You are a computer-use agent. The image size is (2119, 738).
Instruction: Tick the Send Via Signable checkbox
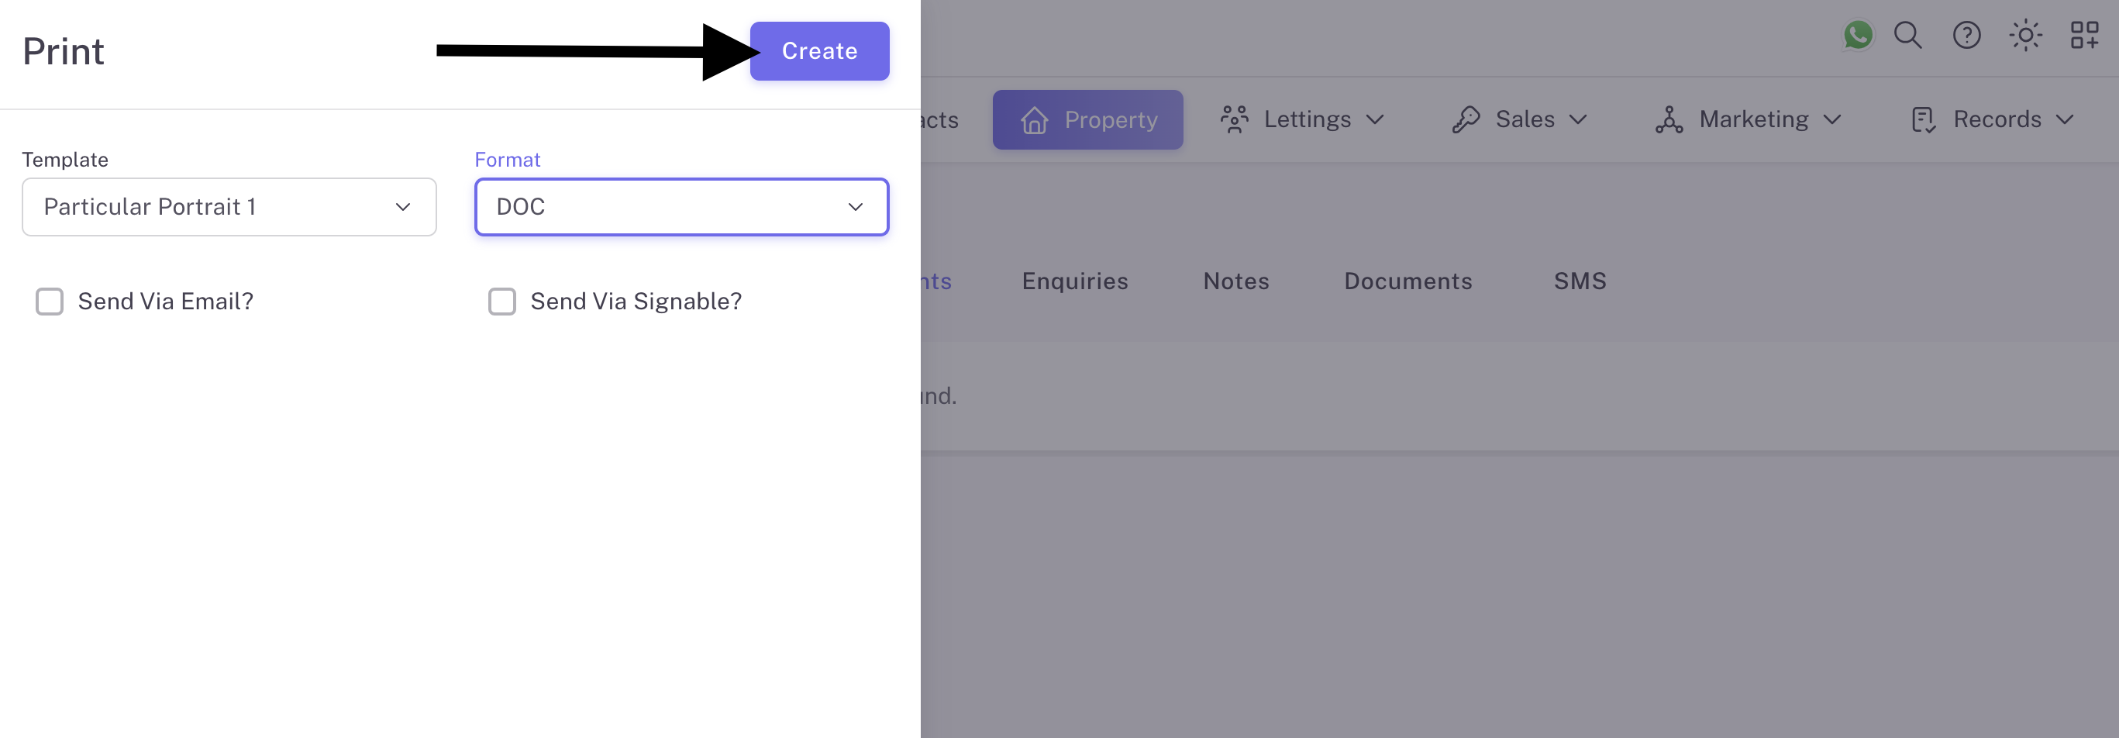(x=501, y=302)
